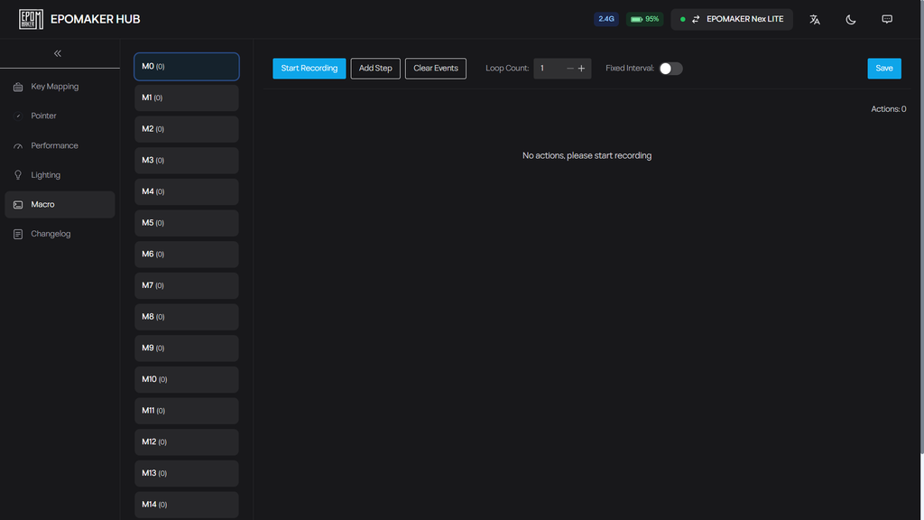Viewport: 924px width, 520px height.
Task: Open the EPOMAKER Nex LITE device selector
Action: (x=732, y=20)
